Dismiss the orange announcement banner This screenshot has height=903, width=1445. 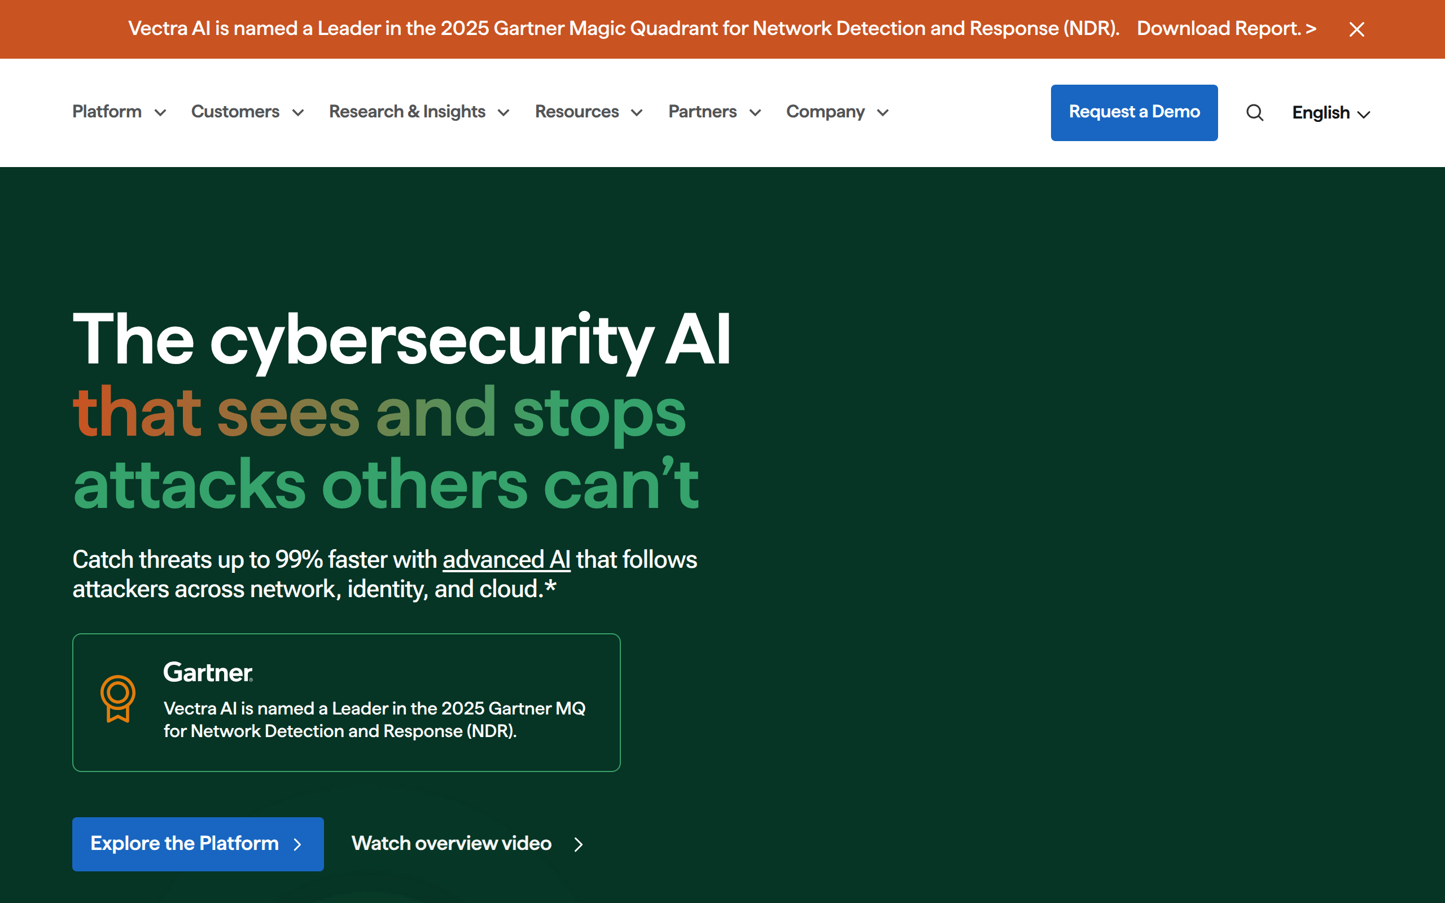coord(1356,29)
